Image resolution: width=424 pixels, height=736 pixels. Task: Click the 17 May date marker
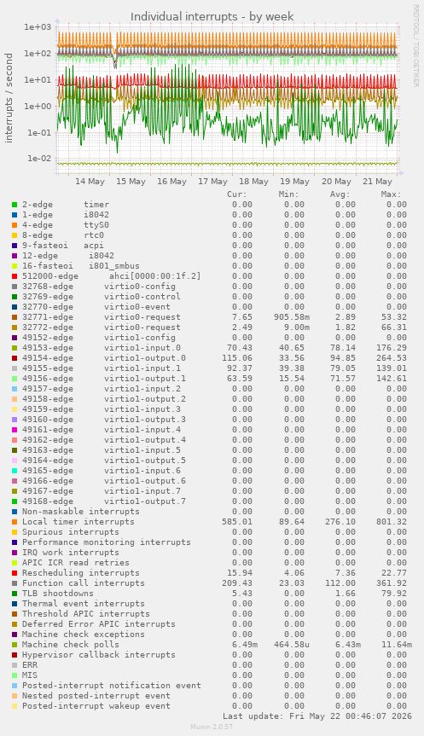click(212, 182)
